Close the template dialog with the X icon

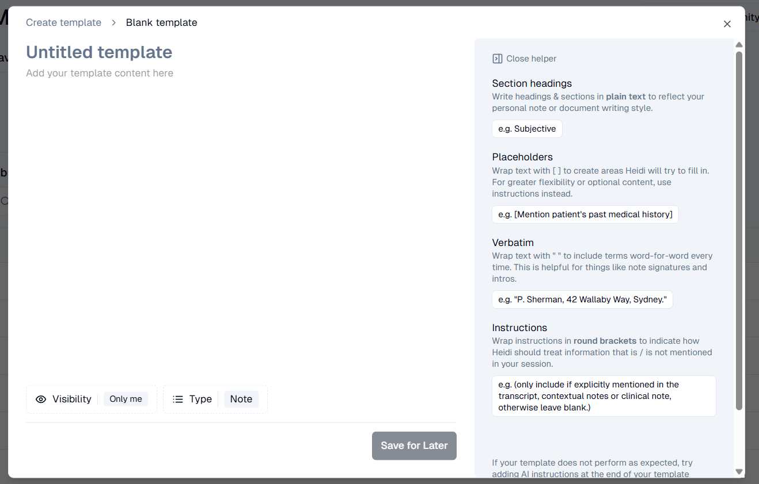coord(727,24)
